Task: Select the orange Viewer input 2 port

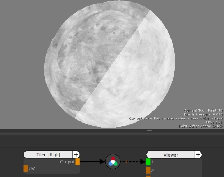Action: [x=148, y=170]
